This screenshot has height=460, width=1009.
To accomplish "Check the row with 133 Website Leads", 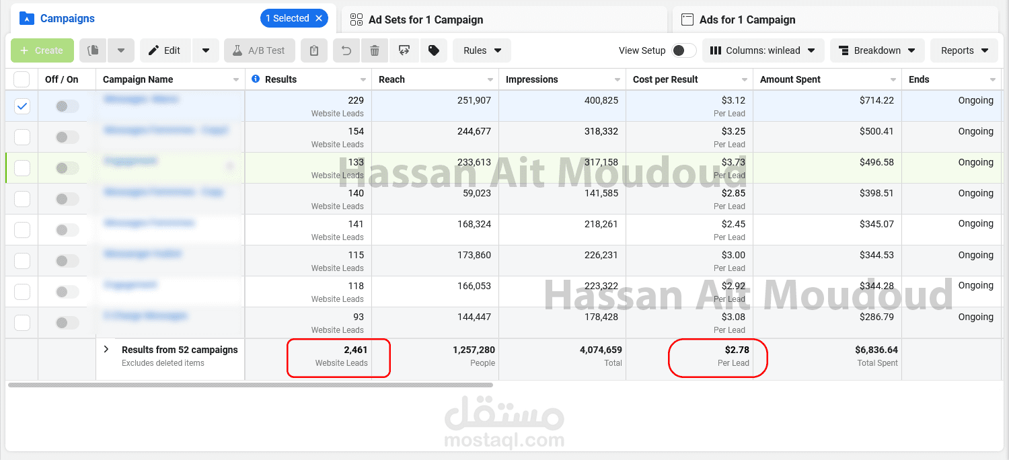I will (22, 168).
